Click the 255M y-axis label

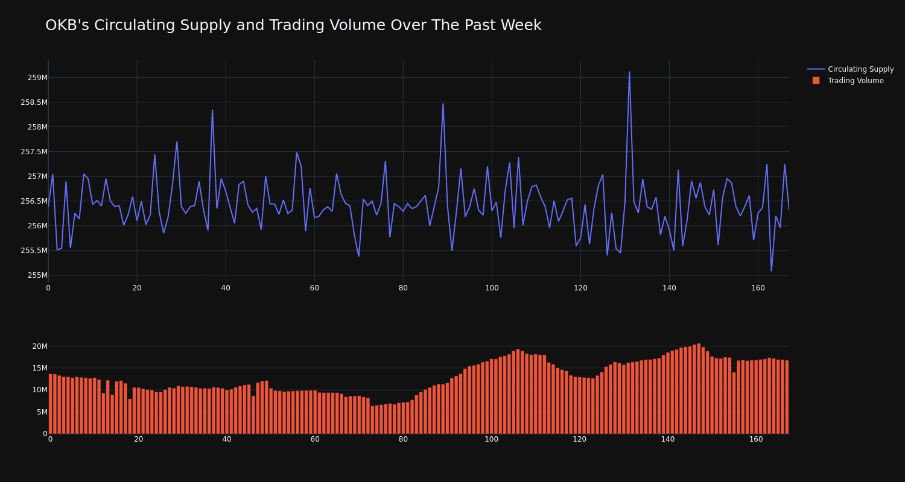(37, 275)
